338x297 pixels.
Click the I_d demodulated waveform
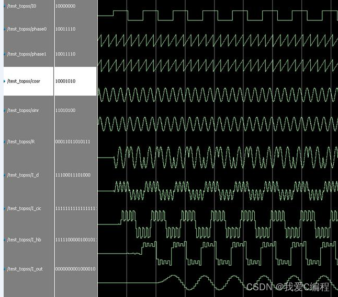tap(218, 191)
